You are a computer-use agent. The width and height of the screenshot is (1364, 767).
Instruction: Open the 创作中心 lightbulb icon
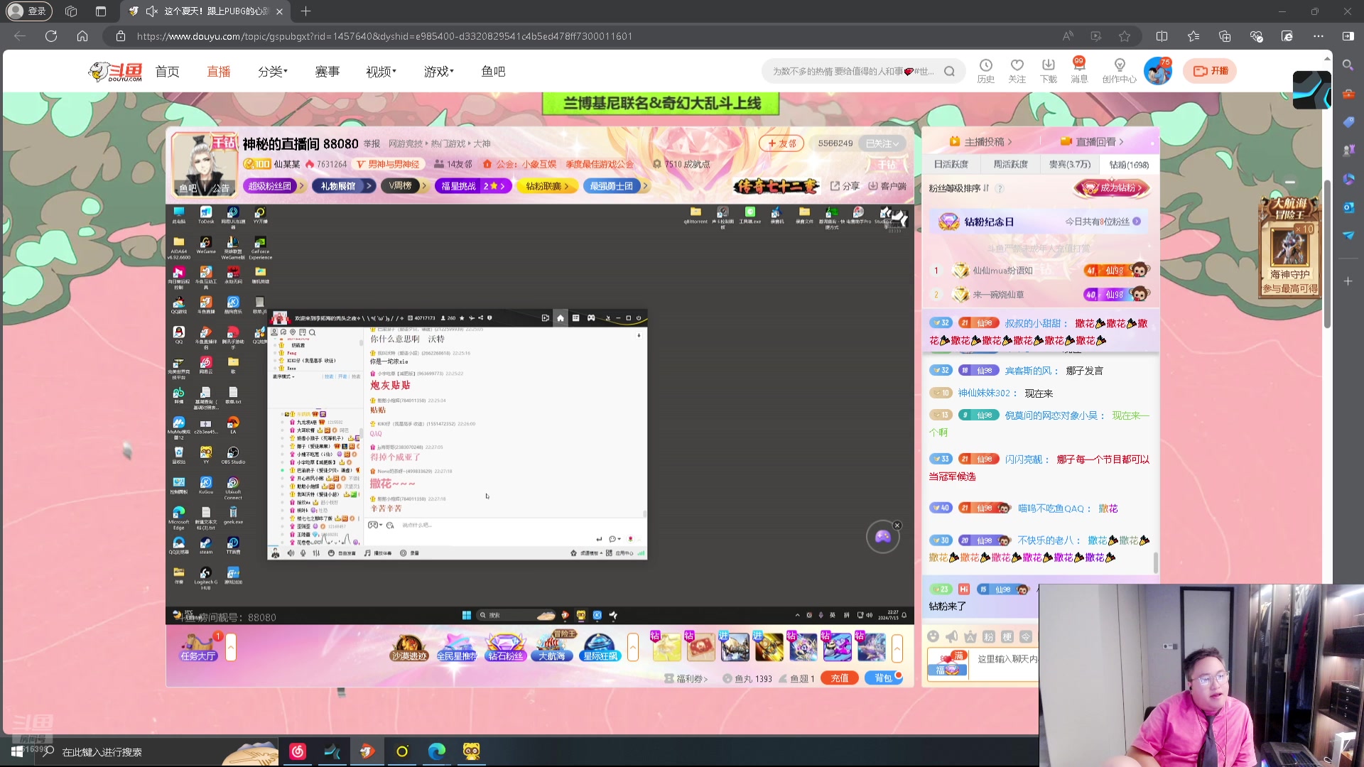coord(1119,71)
